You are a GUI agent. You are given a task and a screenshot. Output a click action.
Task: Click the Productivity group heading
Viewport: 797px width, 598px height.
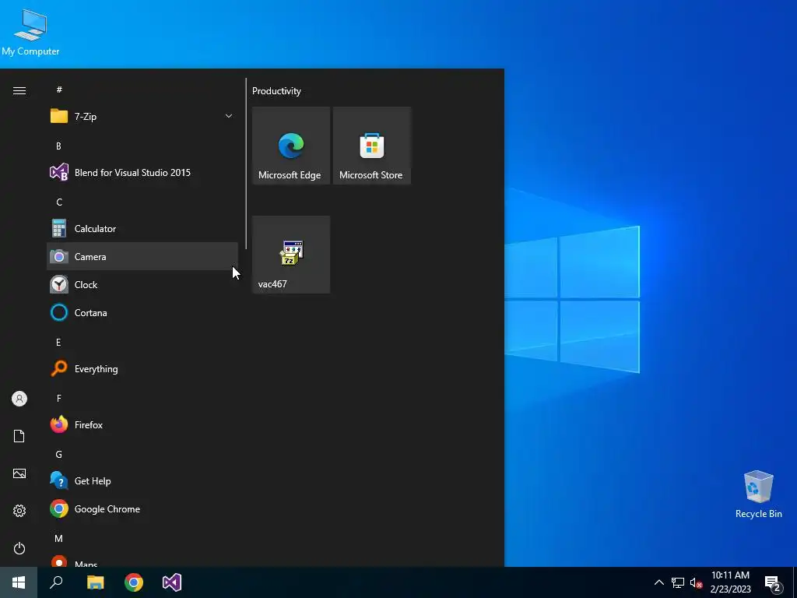tap(276, 91)
